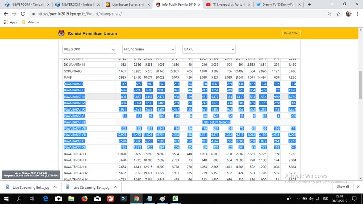Close the Denny JA Twitter tab
Image resolution: width=363 pixels, height=204 pixels.
coord(299,4)
